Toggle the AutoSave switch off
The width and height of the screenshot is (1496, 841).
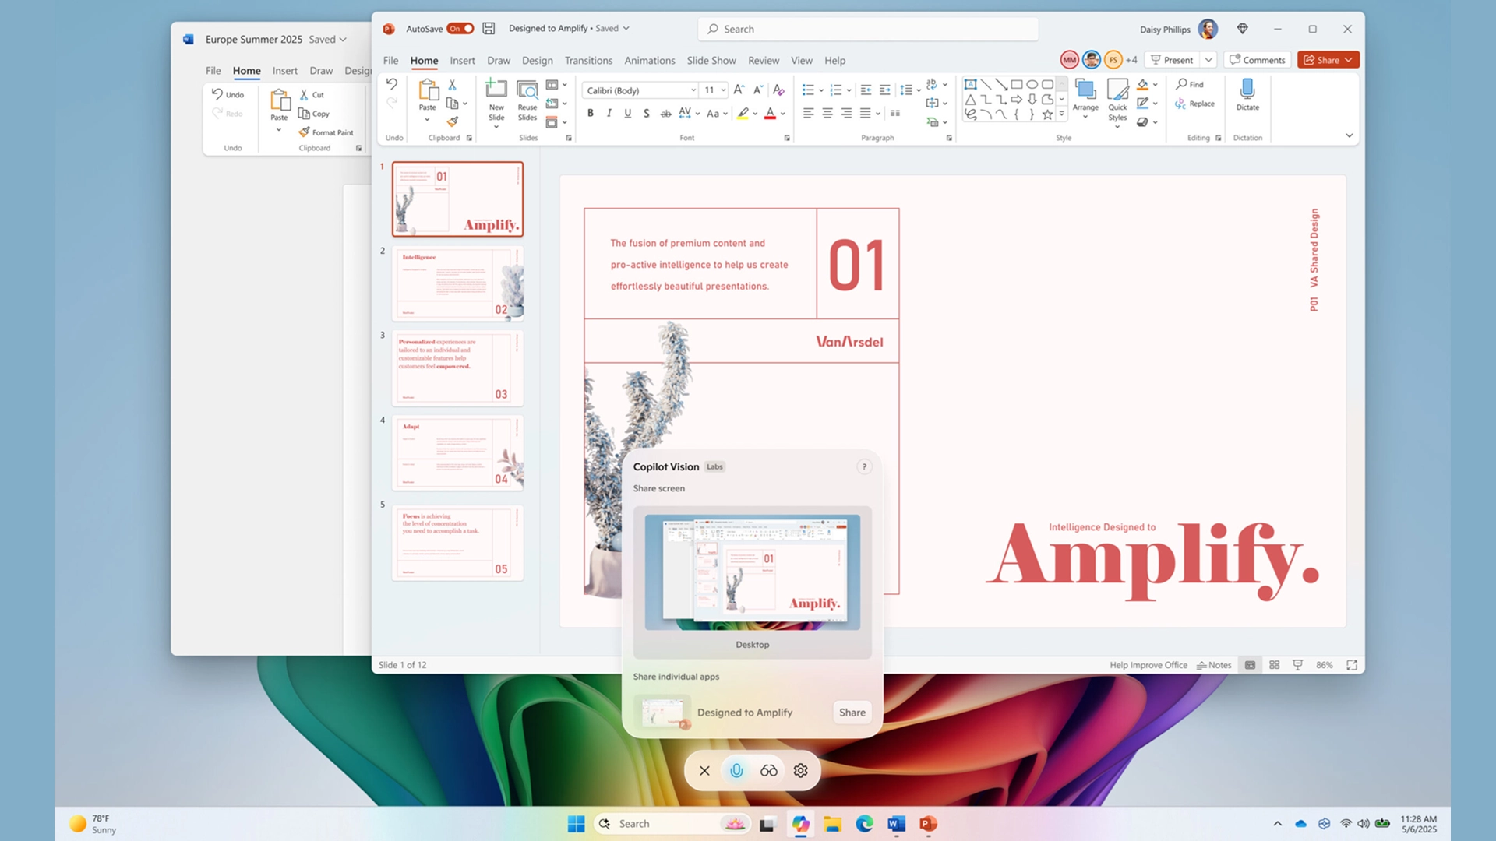[460, 29]
